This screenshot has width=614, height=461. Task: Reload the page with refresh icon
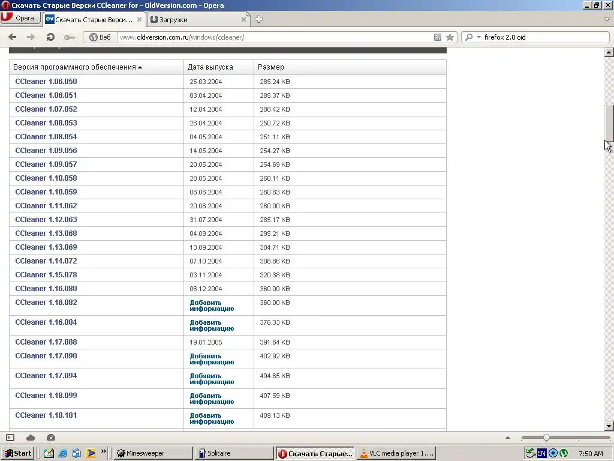(50, 37)
